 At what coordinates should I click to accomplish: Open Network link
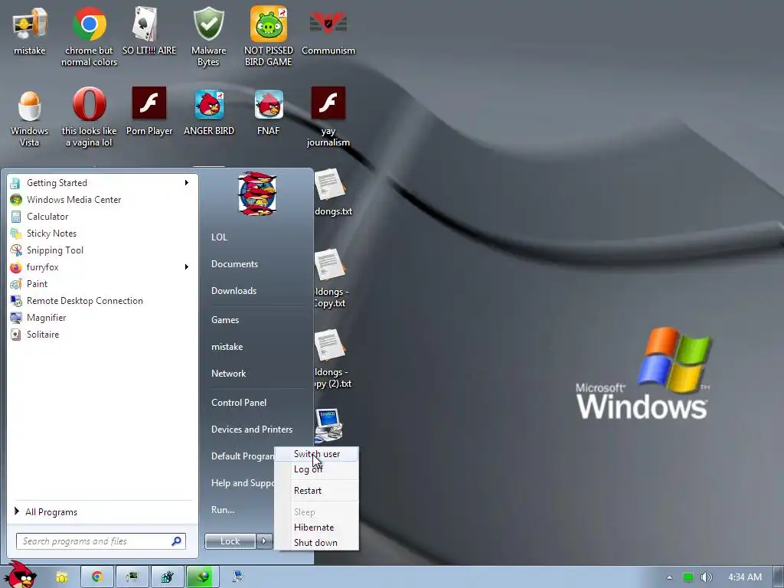228,374
